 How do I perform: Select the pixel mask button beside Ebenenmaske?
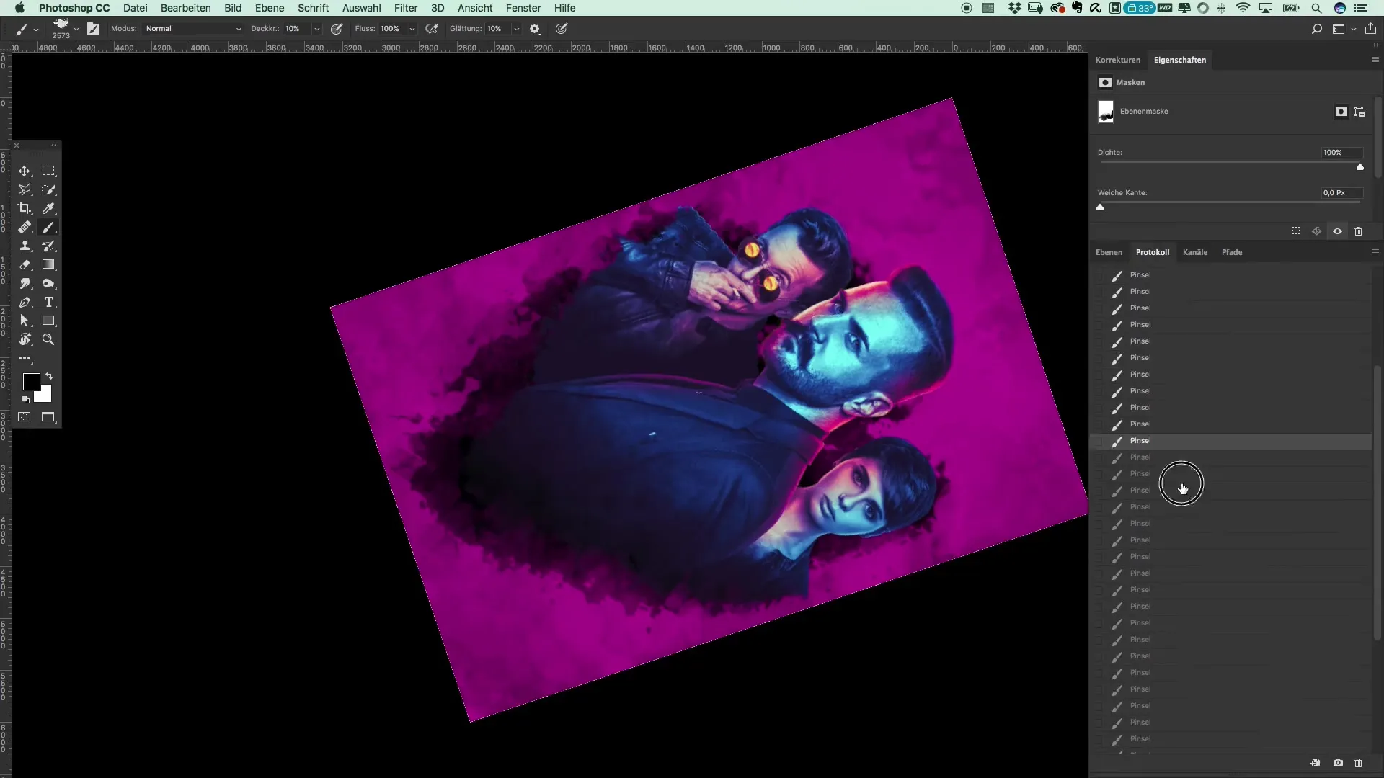click(x=1341, y=112)
